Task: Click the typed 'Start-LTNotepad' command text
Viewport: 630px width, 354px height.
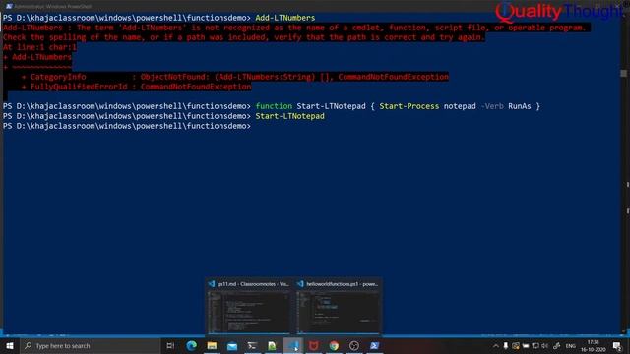Action: click(289, 116)
